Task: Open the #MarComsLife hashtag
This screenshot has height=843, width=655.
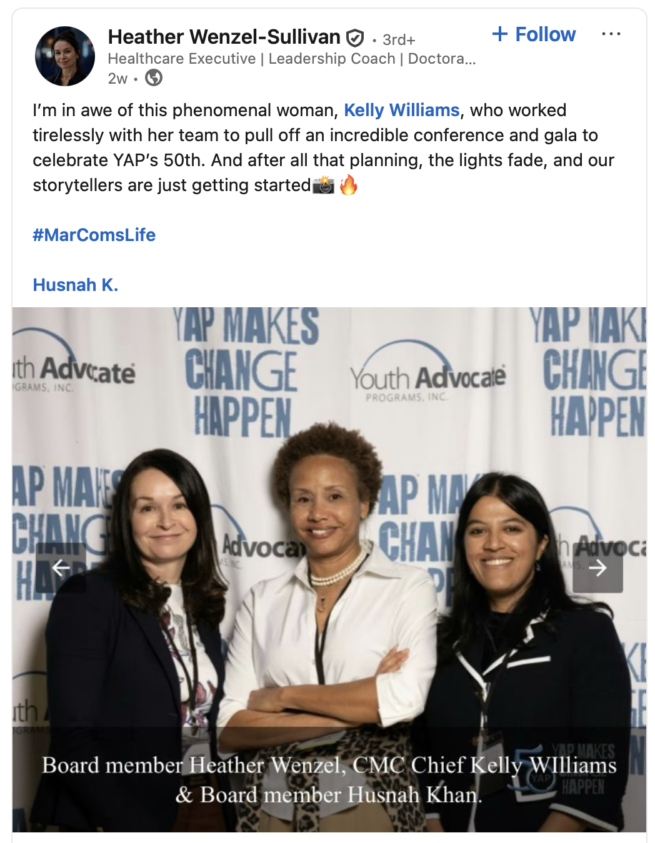Action: [x=94, y=235]
